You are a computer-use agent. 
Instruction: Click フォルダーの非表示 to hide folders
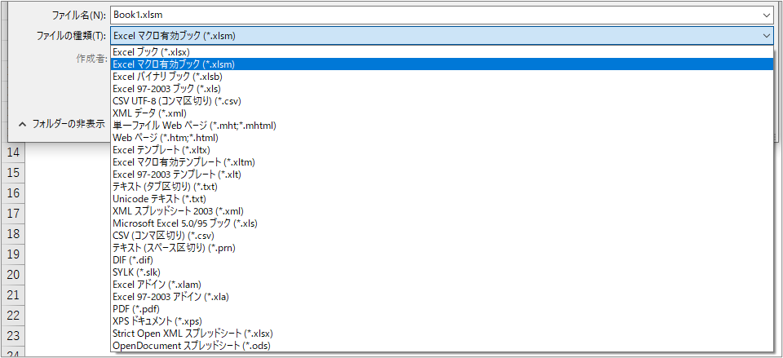pos(61,124)
